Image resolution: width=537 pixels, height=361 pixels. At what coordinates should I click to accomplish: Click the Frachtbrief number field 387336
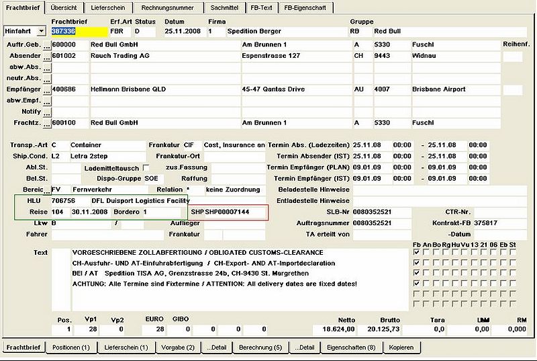[79, 31]
